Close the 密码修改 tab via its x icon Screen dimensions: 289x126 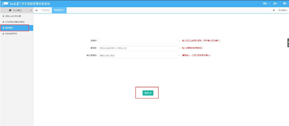[64, 10]
